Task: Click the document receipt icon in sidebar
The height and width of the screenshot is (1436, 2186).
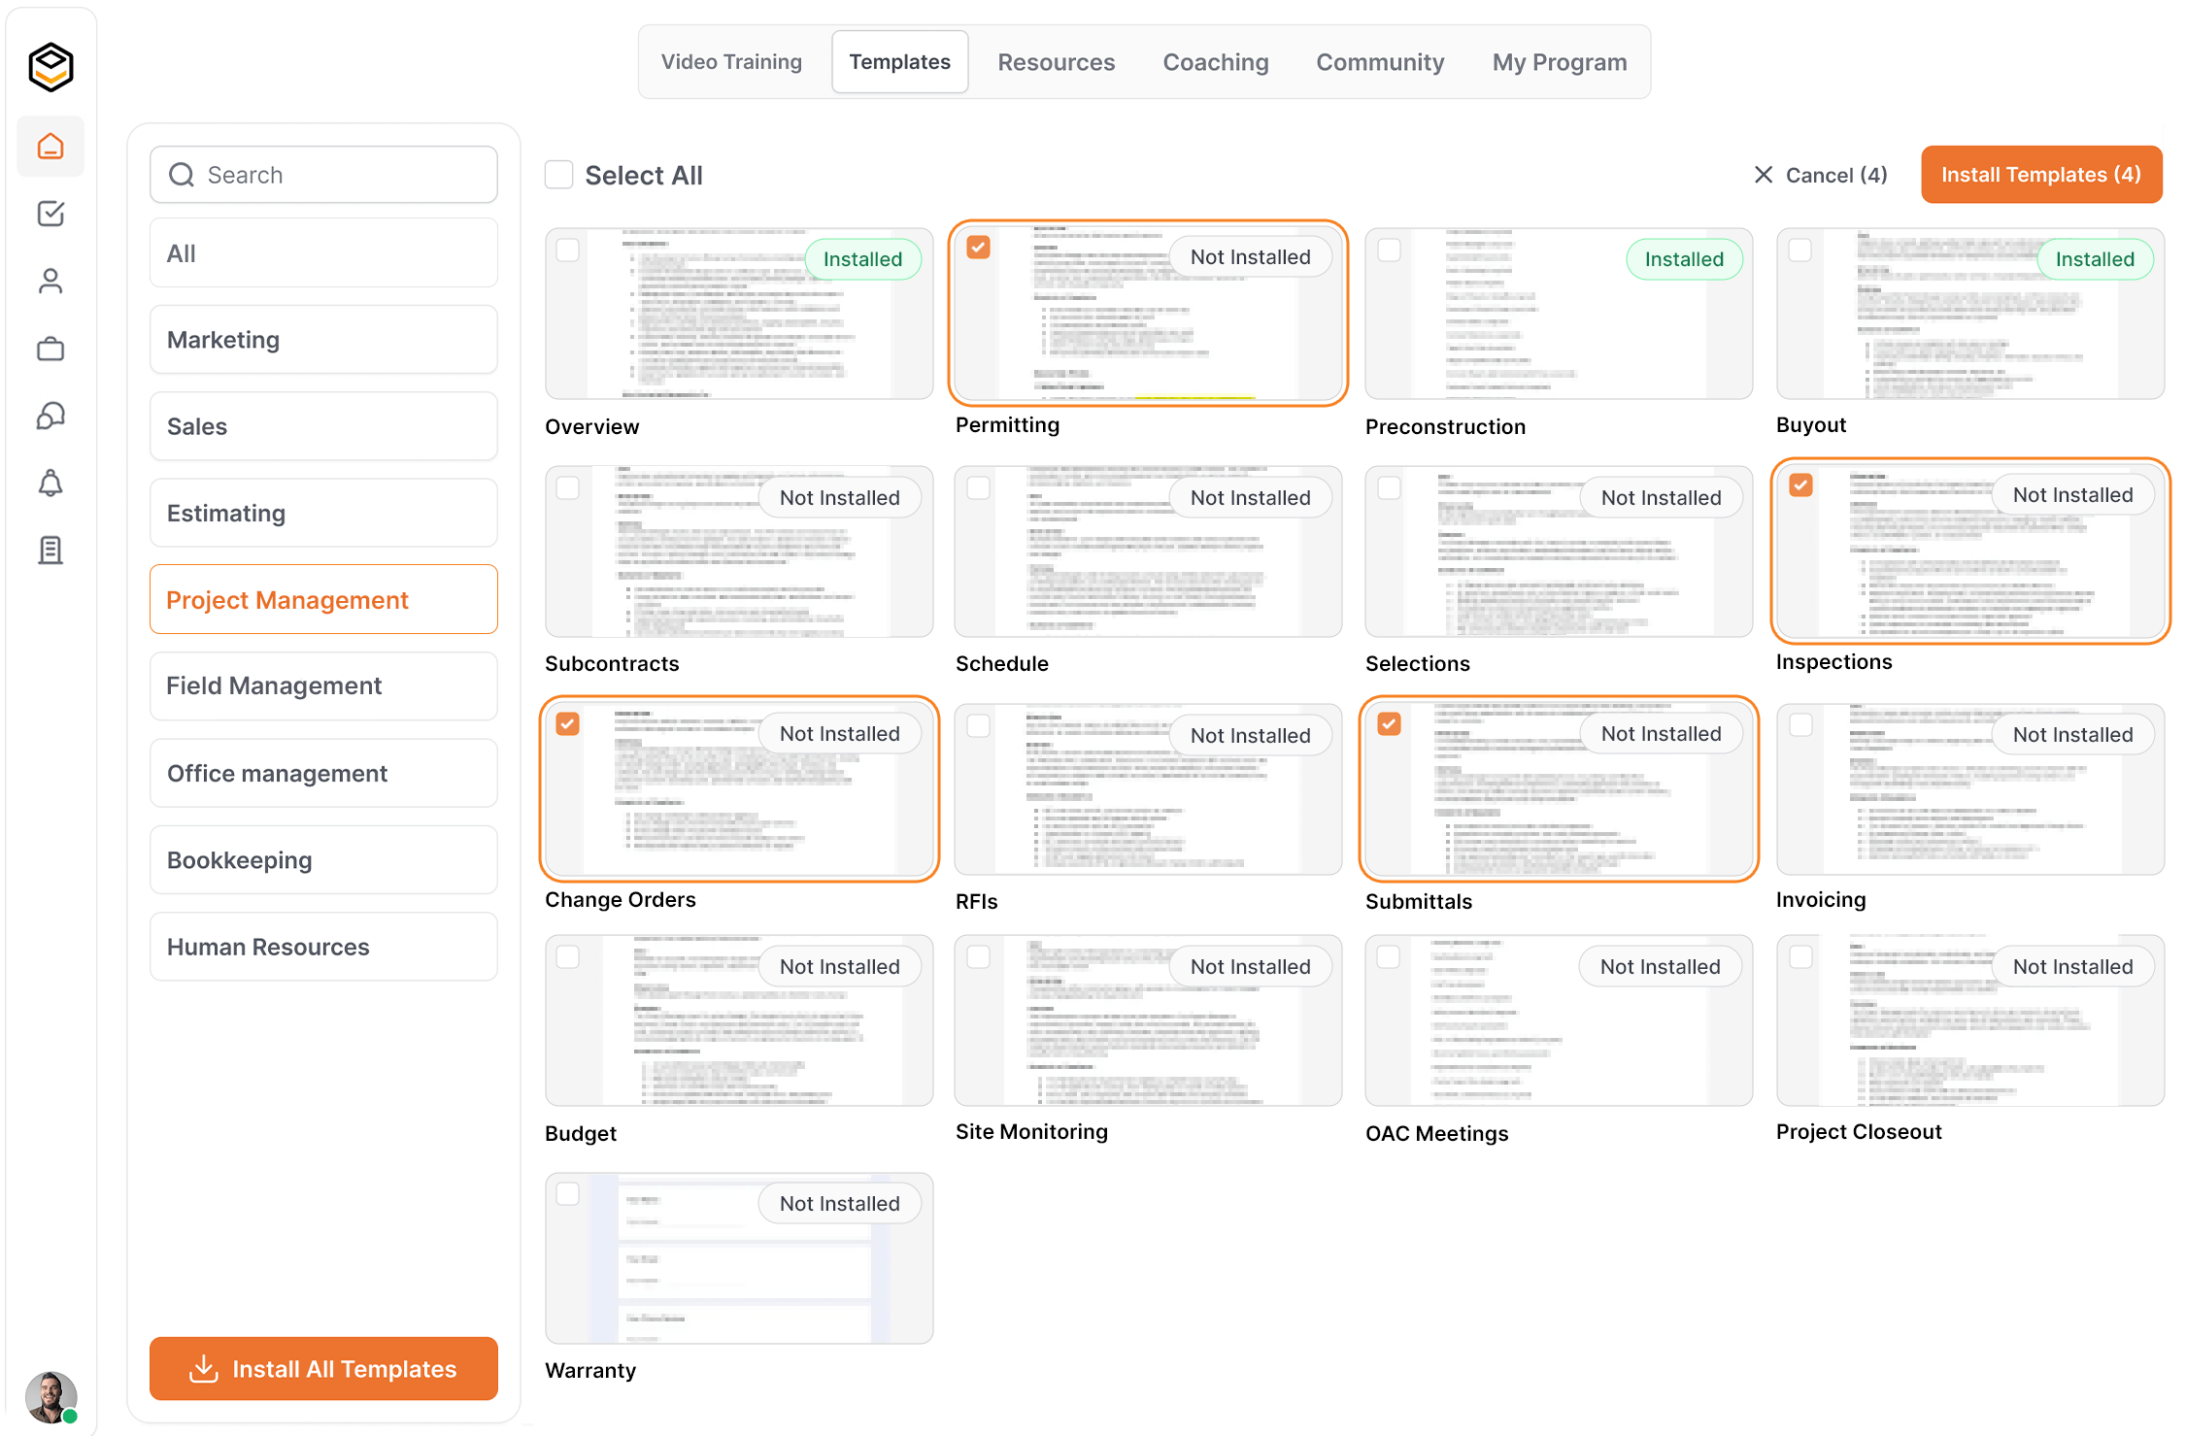Action: pyautogui.click(x=50, y=551)
